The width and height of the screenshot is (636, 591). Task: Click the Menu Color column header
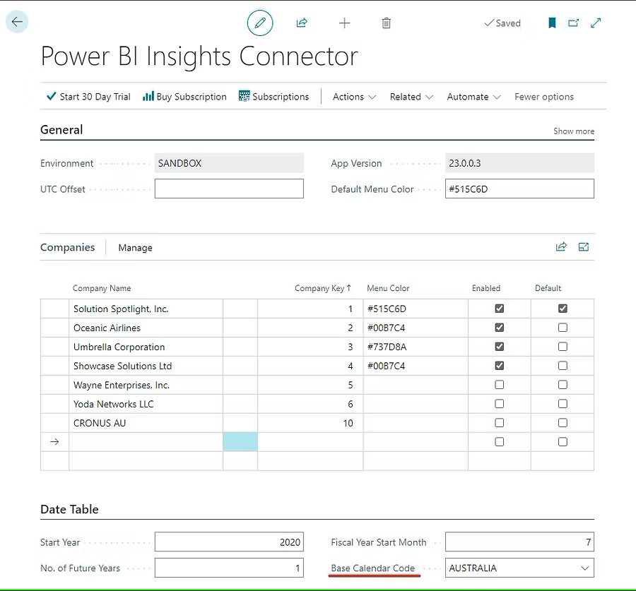[x=388, y=288]
